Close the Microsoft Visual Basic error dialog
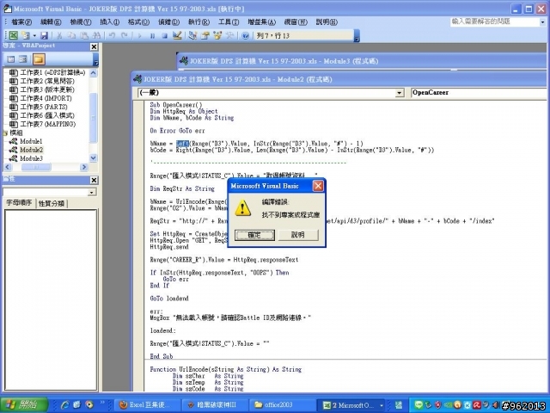 click(318, 186)
